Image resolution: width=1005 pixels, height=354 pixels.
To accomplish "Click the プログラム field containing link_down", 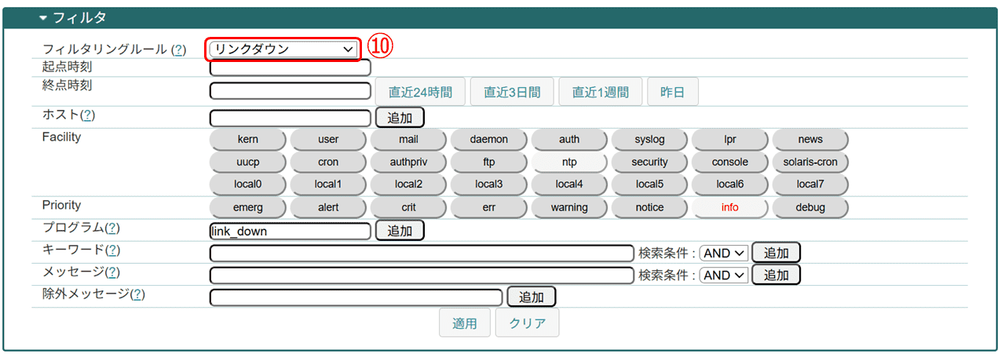I will (290, 232).
